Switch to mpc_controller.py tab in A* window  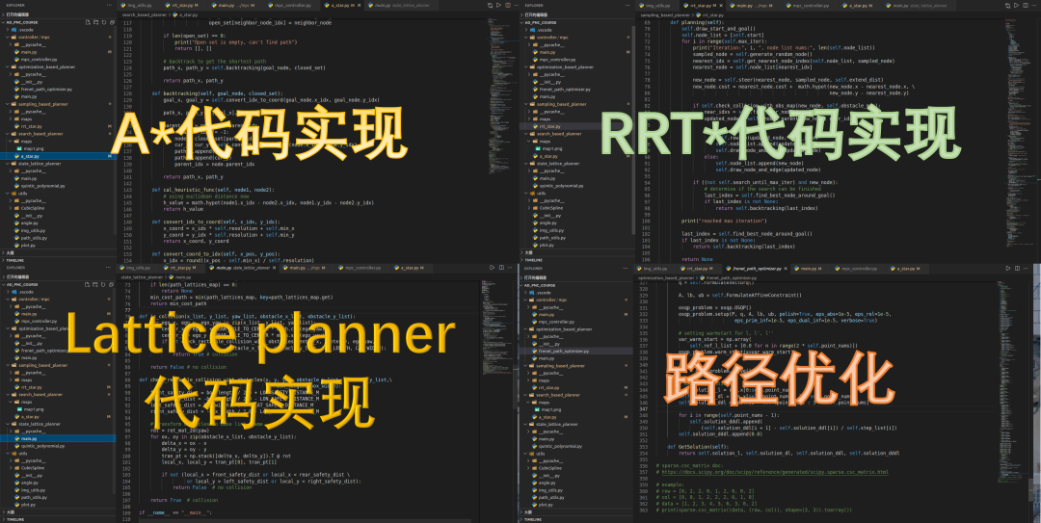point(289,6)
